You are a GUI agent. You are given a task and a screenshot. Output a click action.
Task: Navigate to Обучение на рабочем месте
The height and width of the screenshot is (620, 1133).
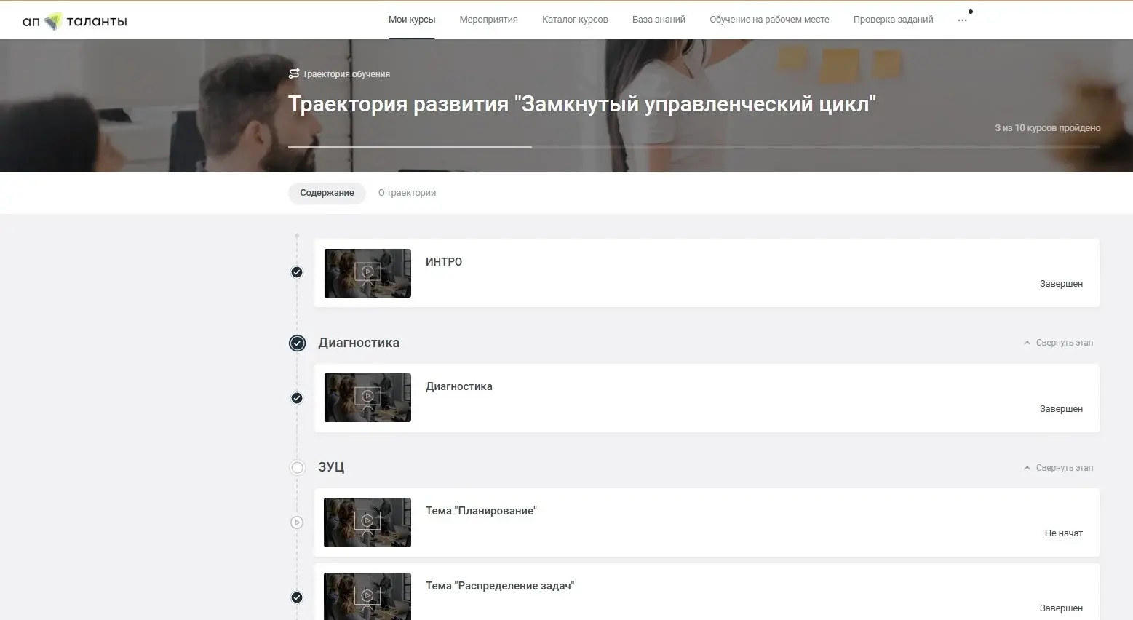point(769,20)
